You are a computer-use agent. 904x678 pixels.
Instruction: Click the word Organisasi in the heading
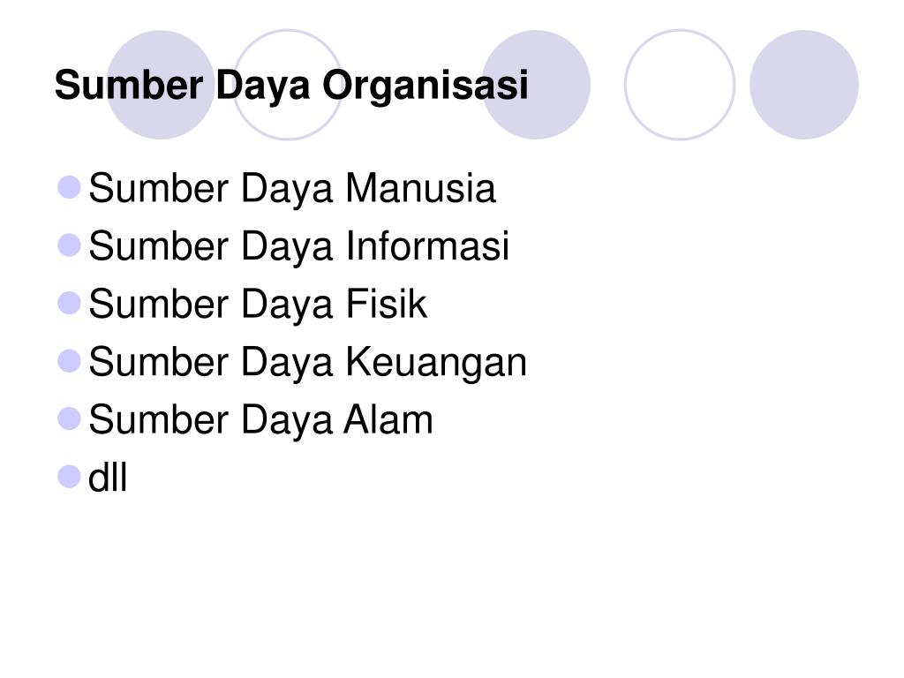click(x=425, y=86)
